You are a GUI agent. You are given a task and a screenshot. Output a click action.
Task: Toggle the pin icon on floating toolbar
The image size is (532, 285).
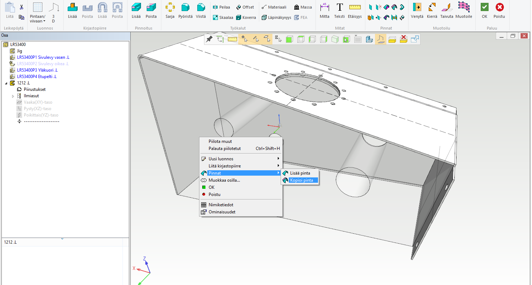coord(209,39)
